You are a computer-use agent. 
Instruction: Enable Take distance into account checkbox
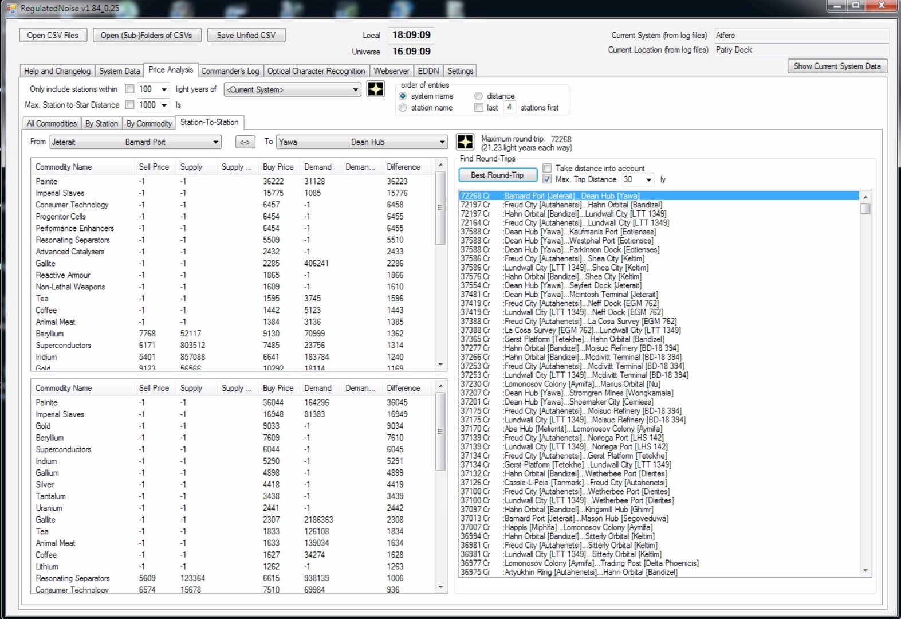pos(547,168)
